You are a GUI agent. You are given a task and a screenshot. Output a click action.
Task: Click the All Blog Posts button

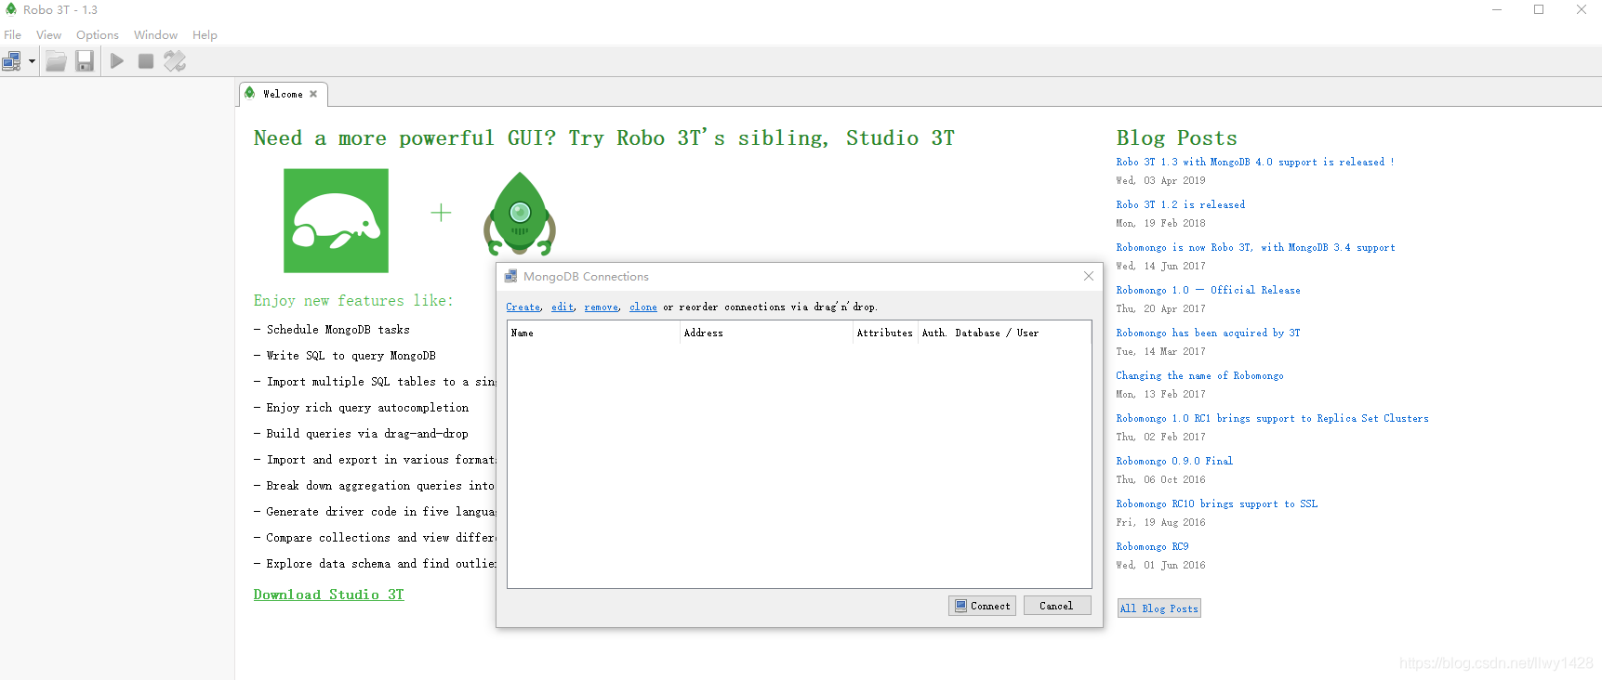1159,608
